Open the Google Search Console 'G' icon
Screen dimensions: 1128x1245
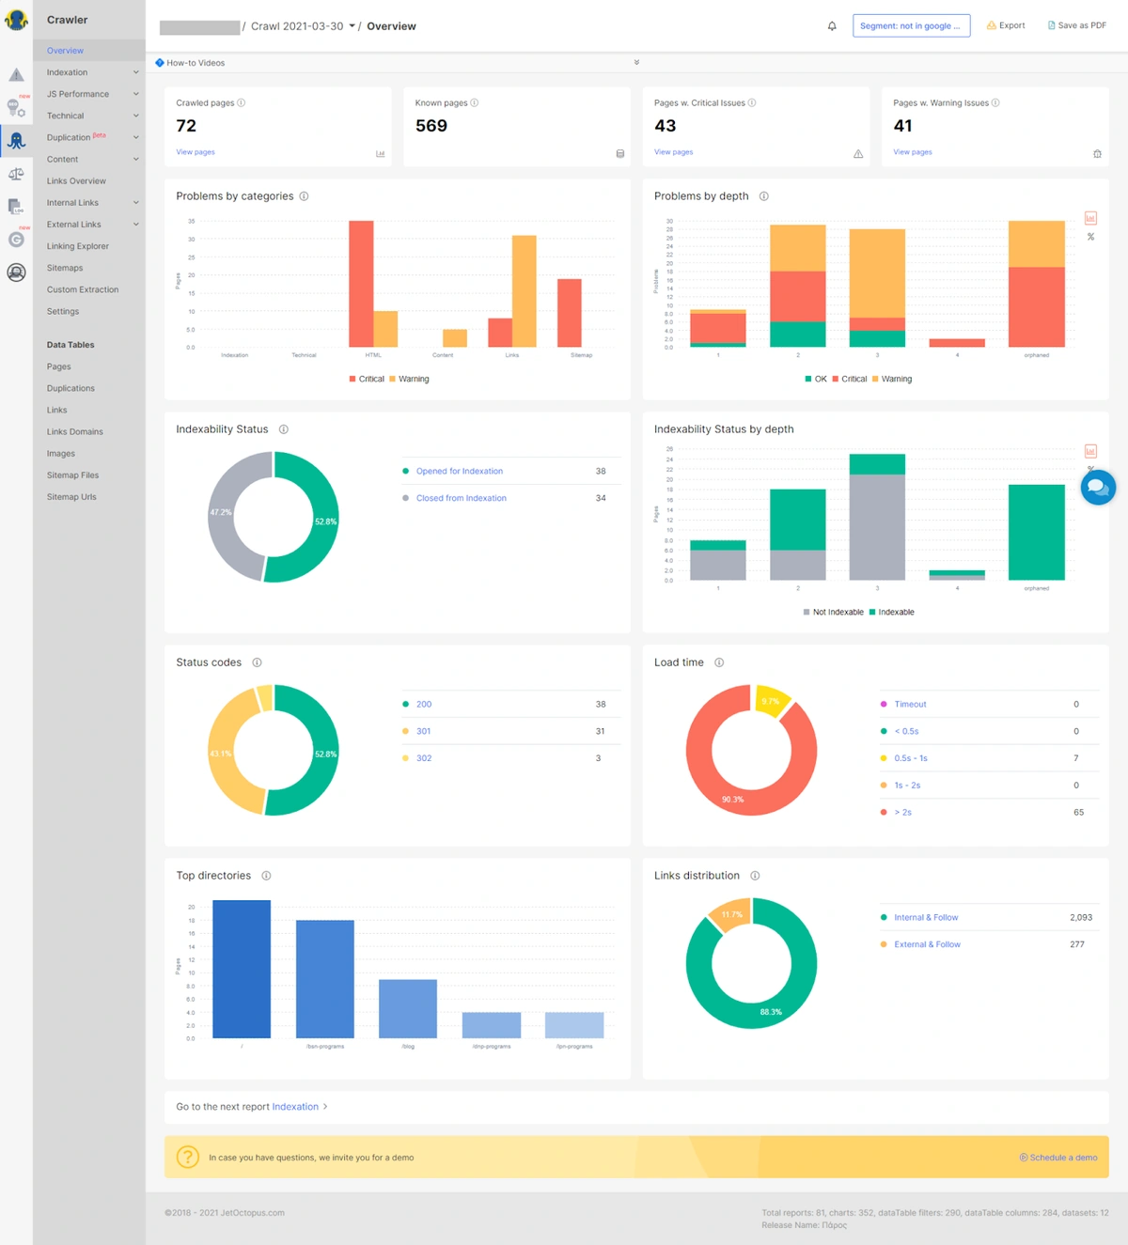click(x=16, y=239)
